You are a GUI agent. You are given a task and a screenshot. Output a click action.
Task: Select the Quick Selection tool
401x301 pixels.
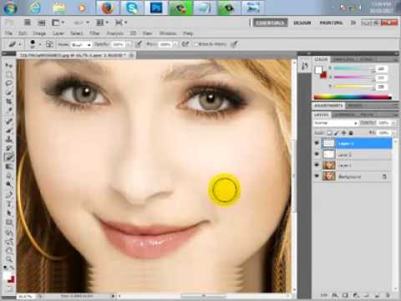pyautogui.click(x=9, y=93)
